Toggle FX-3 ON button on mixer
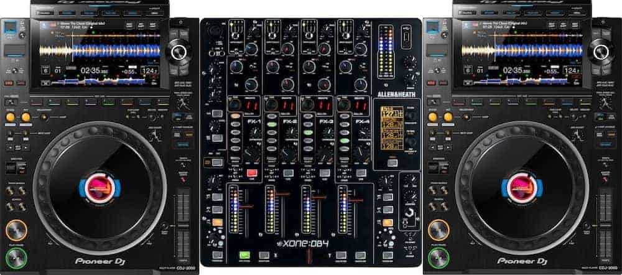The image size is (622, 275). pos(325,173)
